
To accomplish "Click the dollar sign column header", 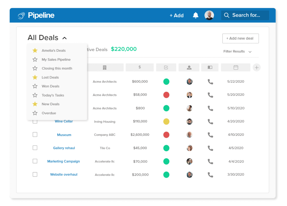I will click(x=140, y=67).
